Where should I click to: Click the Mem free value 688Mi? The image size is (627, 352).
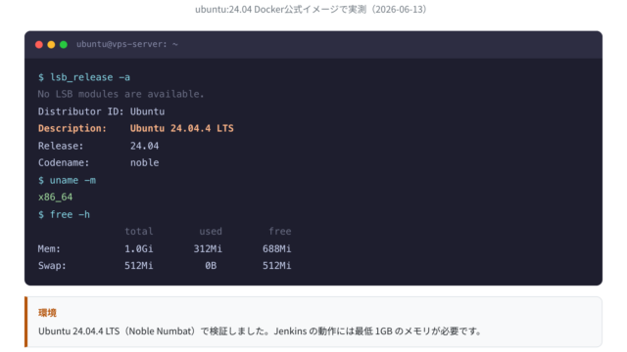coord(276,249)
